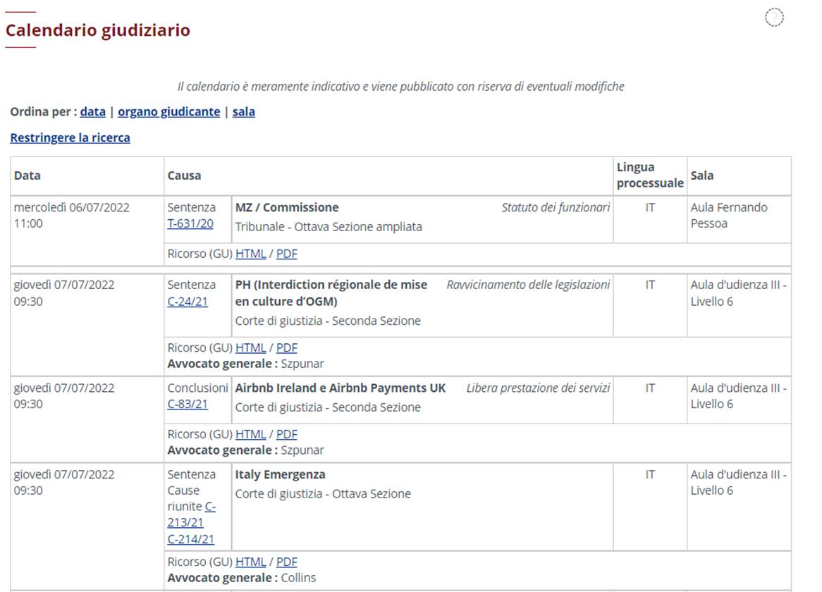Open joined case C-213/21 link

click(x=191, y=514)
